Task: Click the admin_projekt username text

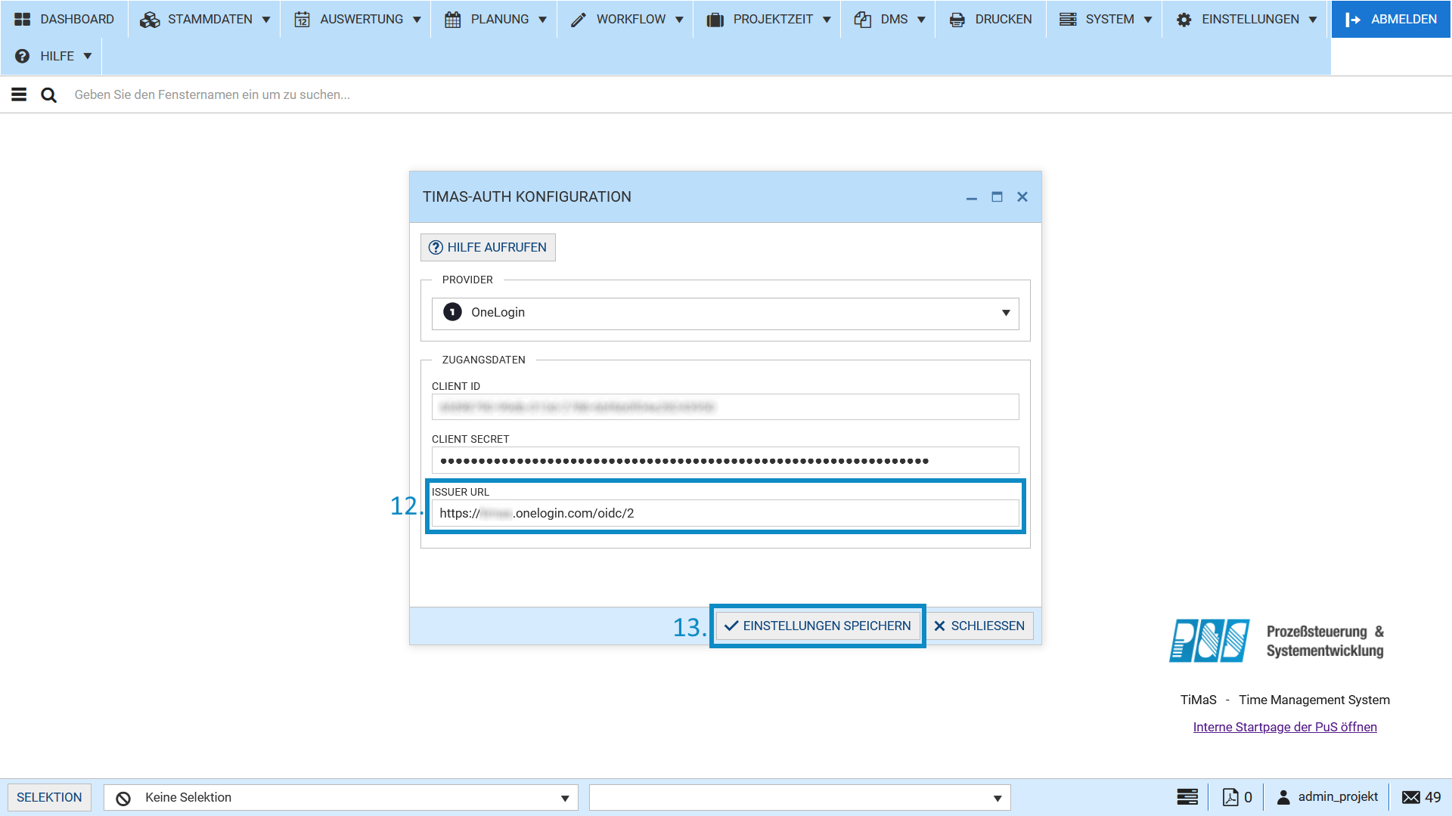Action: (1338, 796)
